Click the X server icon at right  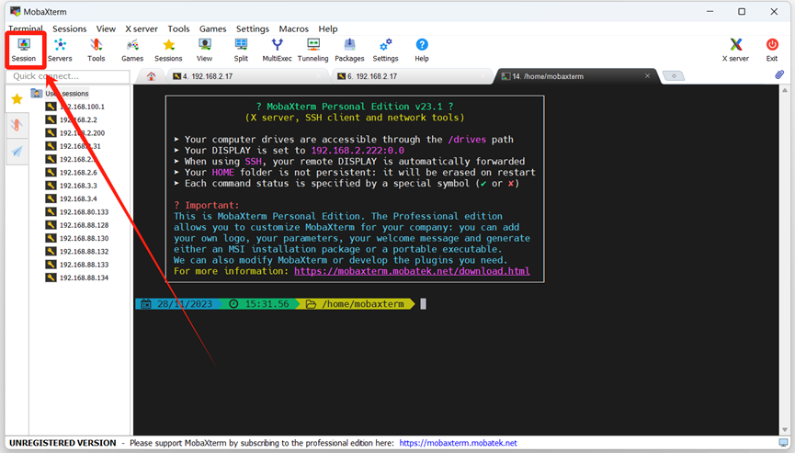(735, 50)
